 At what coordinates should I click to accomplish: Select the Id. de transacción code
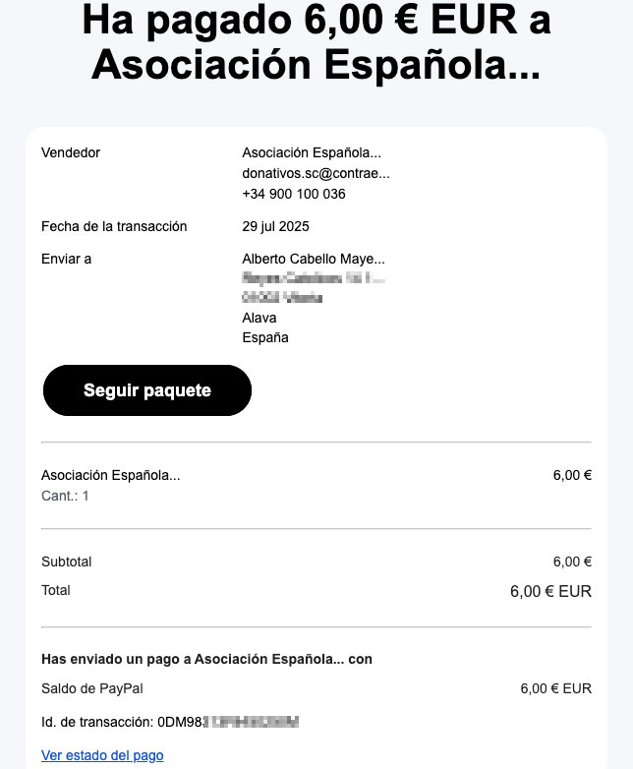tap(170, 722)
